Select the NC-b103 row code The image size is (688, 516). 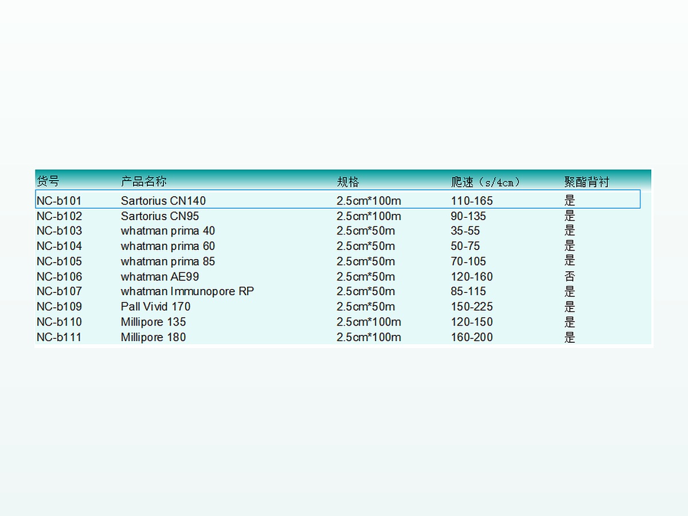click(59, 231)
